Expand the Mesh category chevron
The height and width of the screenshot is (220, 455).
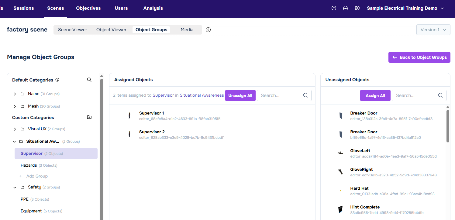(15, 106)
